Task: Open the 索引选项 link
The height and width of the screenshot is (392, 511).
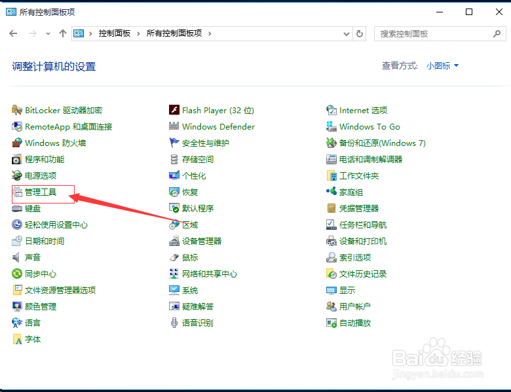Action: (355, 258)
